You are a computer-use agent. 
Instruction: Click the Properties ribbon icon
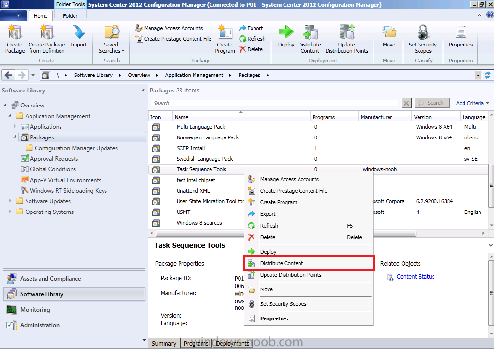[461, 36]
